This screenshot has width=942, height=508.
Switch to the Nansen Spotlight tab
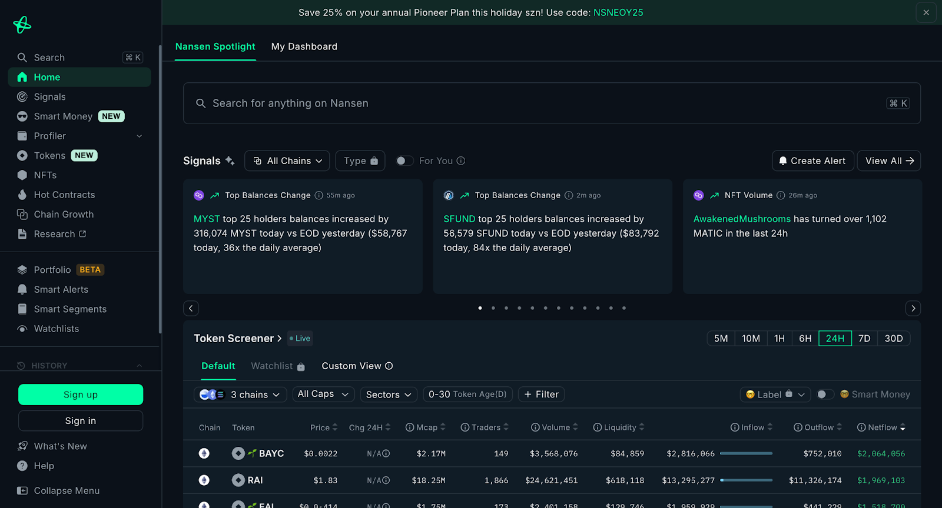coord(215,46)
